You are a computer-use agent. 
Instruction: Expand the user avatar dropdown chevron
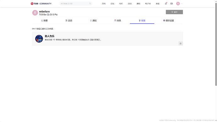pyautogui.click(x=182, y=4)
